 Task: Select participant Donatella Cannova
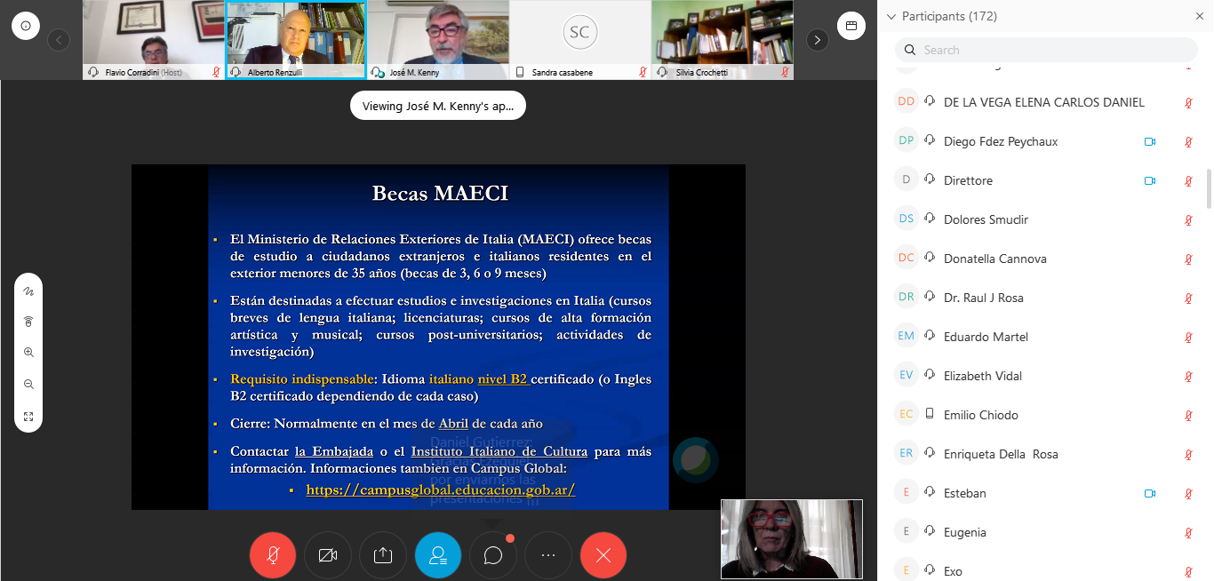click(x=1046, y=259)
